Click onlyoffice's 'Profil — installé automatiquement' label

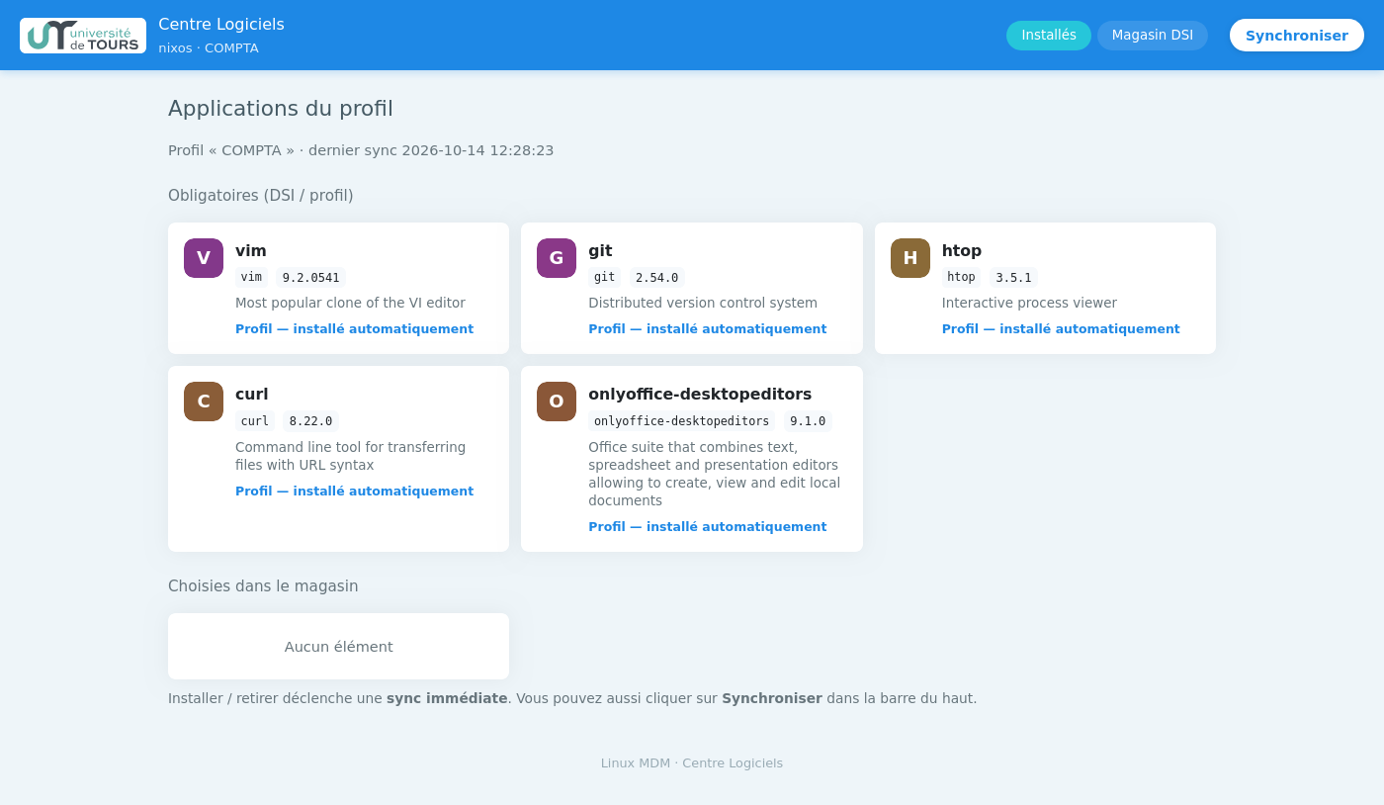(x=708, y=527)
